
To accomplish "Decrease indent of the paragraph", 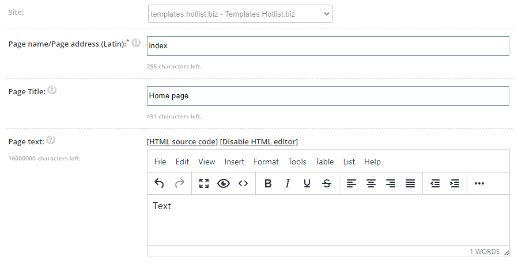I will click(x=435, y=183).
